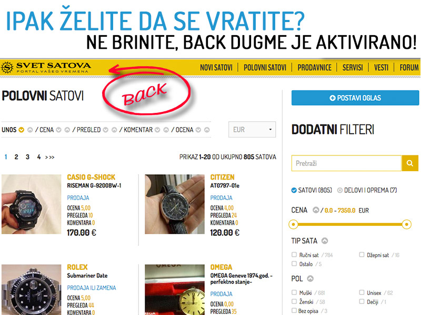This screenshot has height=315, width=421.
Task: Collapse the TIP SATA filter section
Action: point(325,241)
